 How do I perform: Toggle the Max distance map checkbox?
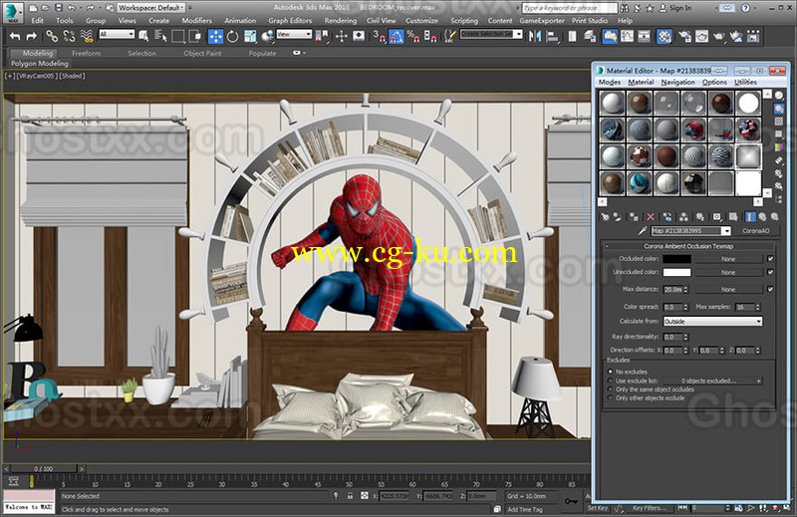770,289
